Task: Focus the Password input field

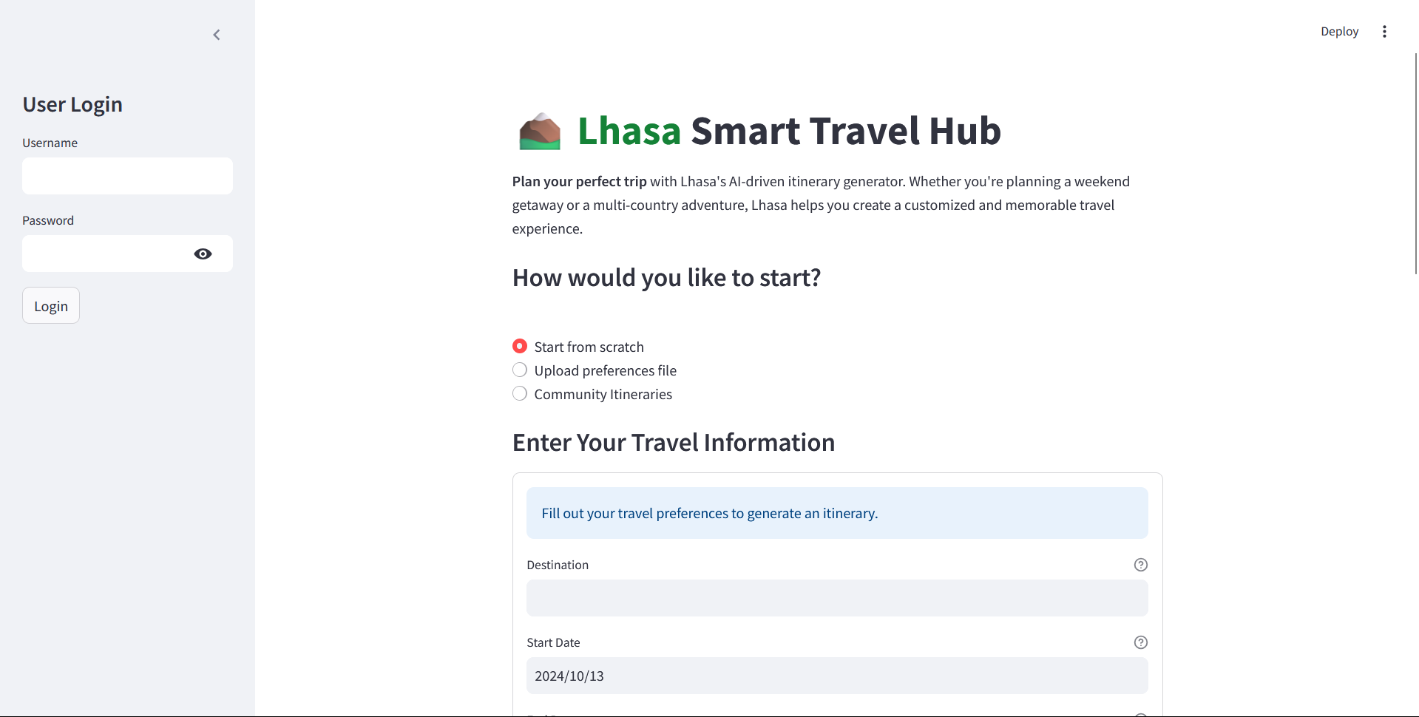Action: [x=105, y=254]
